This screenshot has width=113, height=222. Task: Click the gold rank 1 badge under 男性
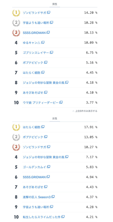pyautogui.click(x=16, y=13)
